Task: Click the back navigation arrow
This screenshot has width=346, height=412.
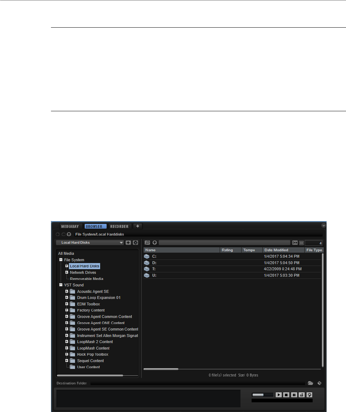Action: [x=58, y=234]
